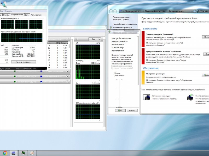Screen dimensions: 209x156
Task: Go back in the Action Center window
Action: 111,11
